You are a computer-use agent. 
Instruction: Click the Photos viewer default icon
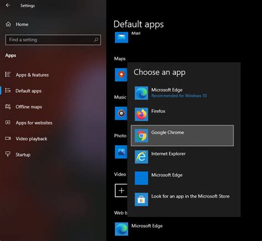(x=121, y=152)
